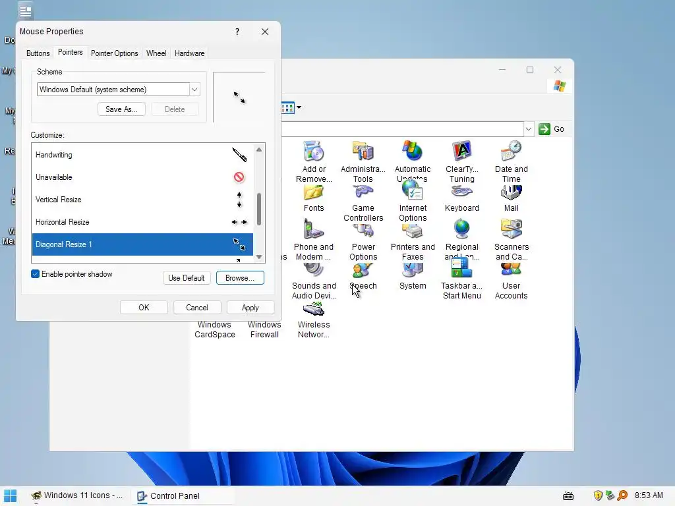Click the 8:53 AM taskbar clock
This screenshot has width=675, height=506.
pos(649,495)
